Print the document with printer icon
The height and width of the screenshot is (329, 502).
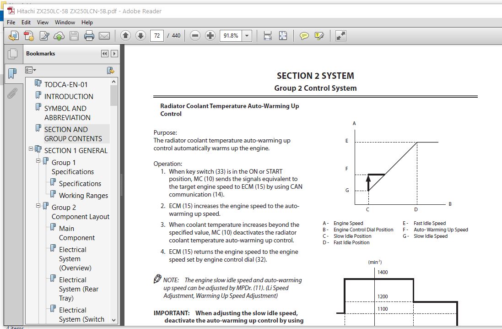click(89, 36)
